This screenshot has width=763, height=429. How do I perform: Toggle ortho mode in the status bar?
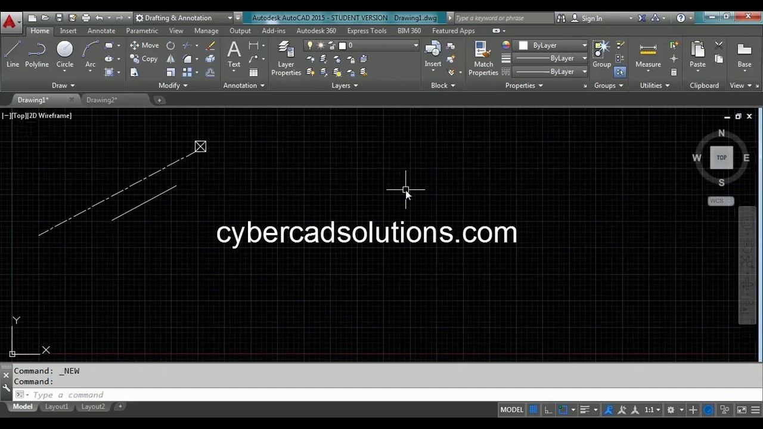[548, 410]
